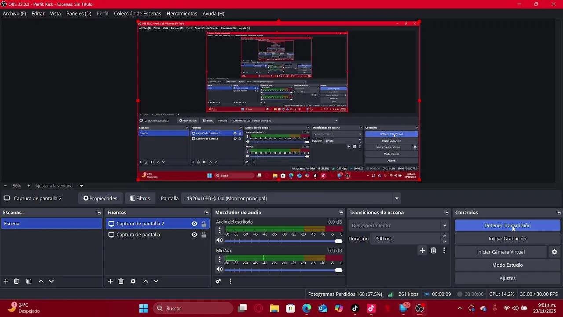Decrease transition Duración with down arrow
Image resolution: width=563 pixels, height=317 pixels.
[444, 241]
